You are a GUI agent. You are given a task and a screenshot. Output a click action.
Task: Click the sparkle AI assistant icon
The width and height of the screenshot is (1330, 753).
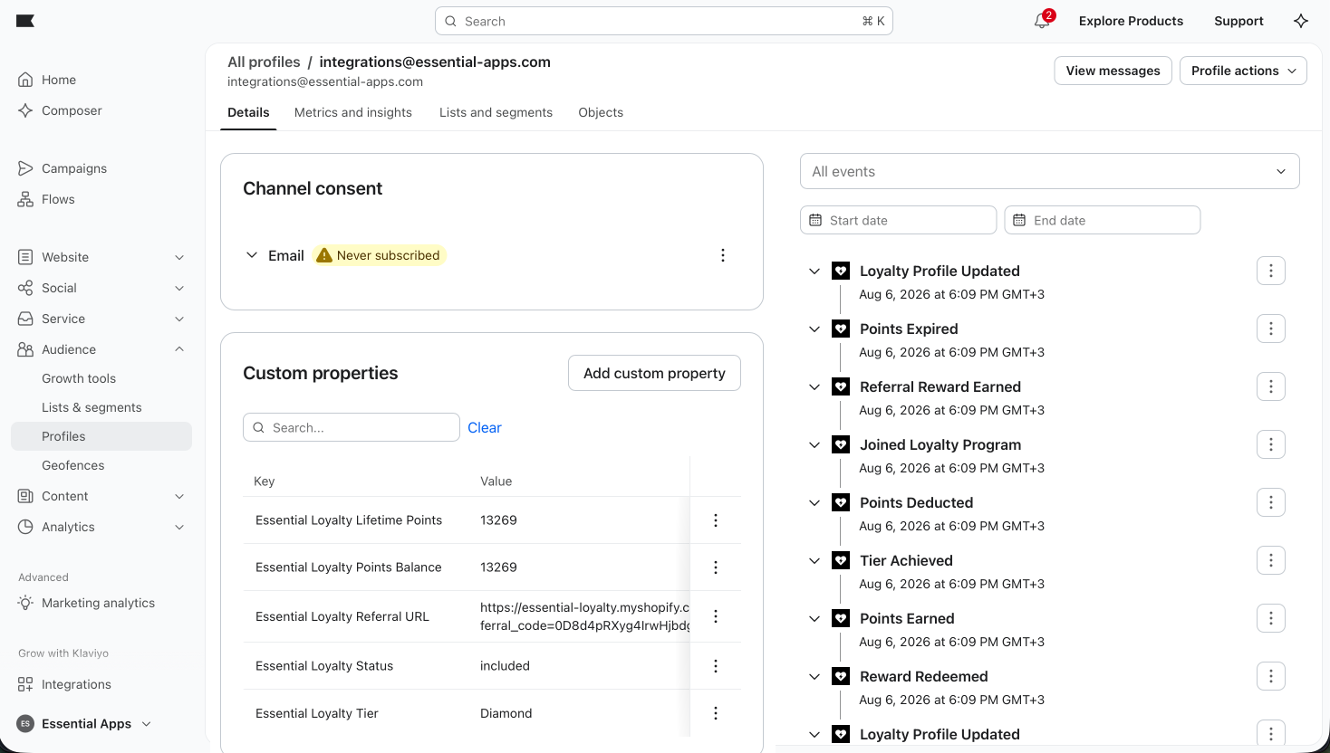1301,21
